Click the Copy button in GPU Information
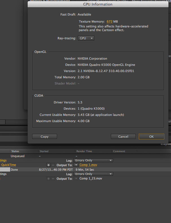This screenshot has width=171, height=223. click(45, 137)
